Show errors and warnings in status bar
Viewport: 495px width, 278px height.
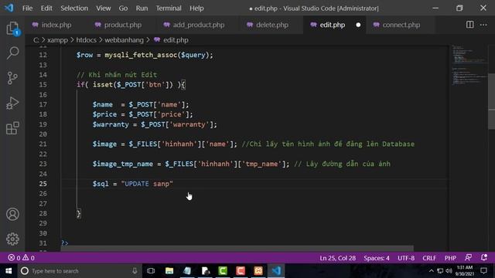pos(22,258)
